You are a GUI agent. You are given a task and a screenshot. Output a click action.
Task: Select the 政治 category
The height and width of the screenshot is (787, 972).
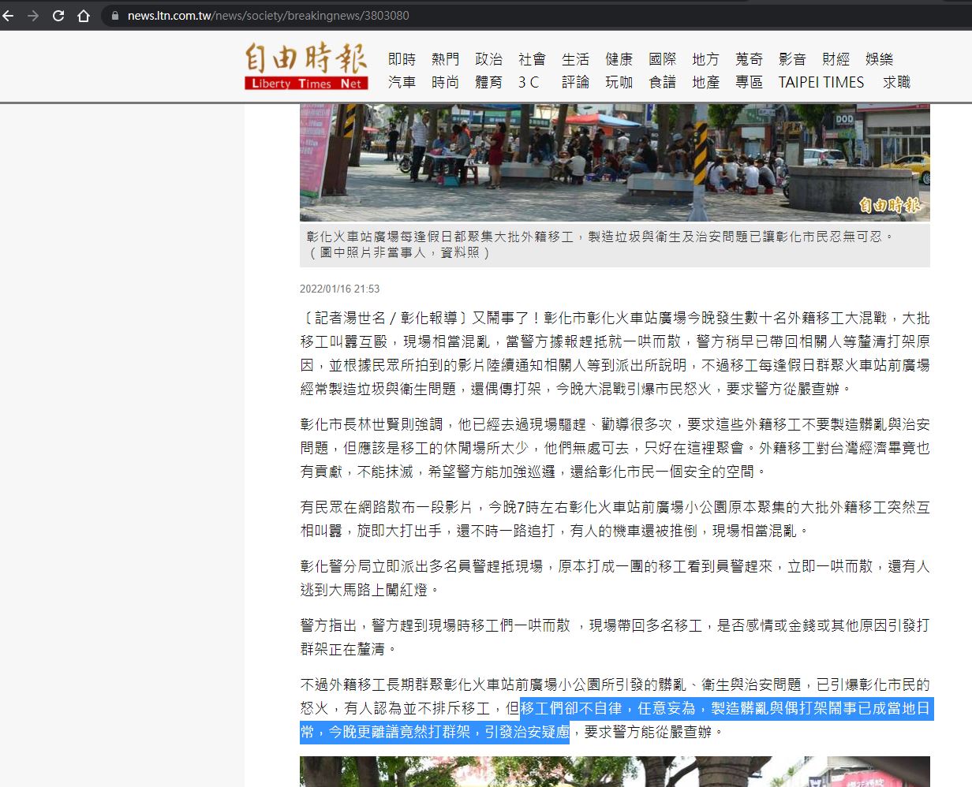(488, 59)
